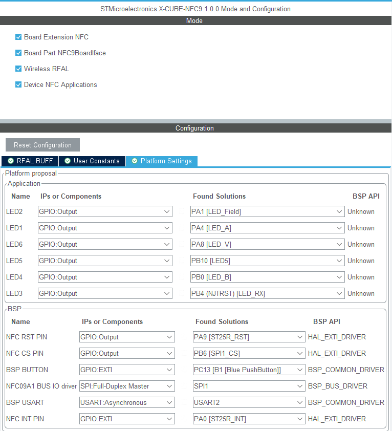Click BSP_COMMON_DRIVER in BSP BUTTON row
The width and height of the screenshot is (392, 431).
(x=346, y=370)
